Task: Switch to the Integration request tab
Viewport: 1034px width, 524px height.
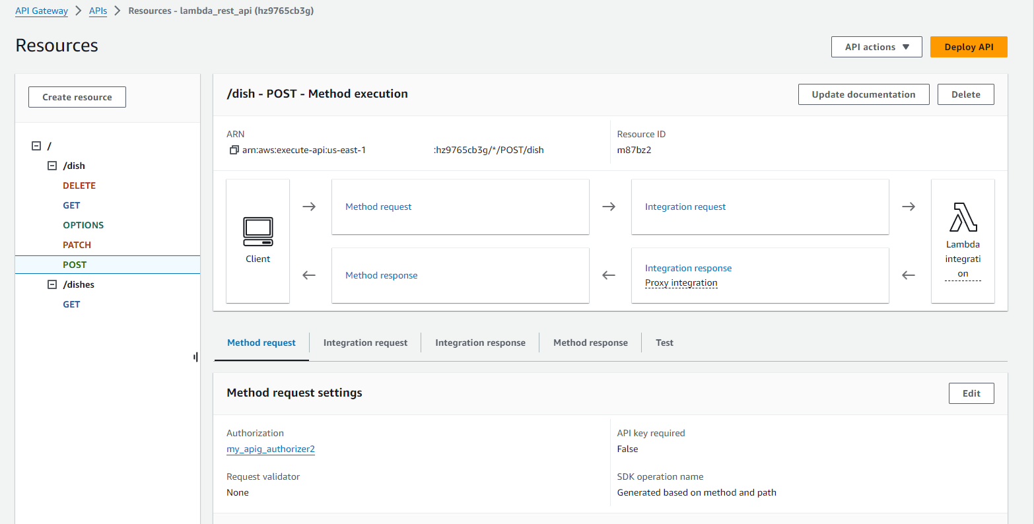Action: pos(365,343)
